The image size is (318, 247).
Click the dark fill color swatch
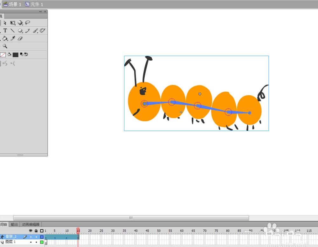(x=15, y=55)
